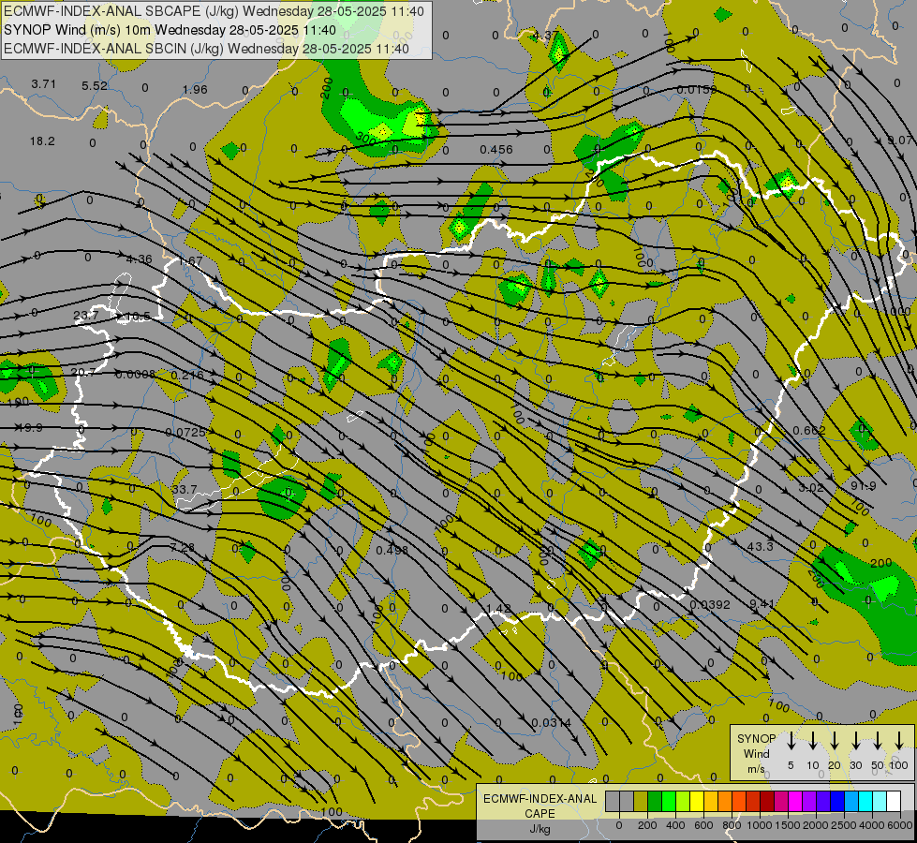Click the 30 m/s wind arrow in legend
917x843 pixels.
coord(855,741)
